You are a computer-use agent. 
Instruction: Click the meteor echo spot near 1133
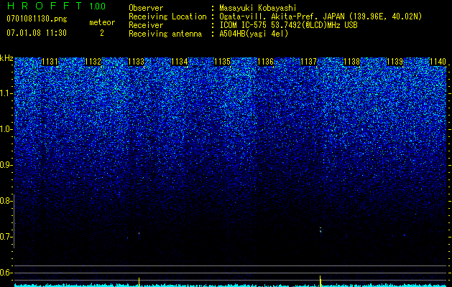click(x=139, y=234)
